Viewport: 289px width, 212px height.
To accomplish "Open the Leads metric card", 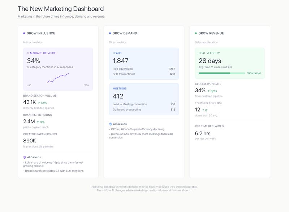I will pyautogui.click(x=144, y=63).
